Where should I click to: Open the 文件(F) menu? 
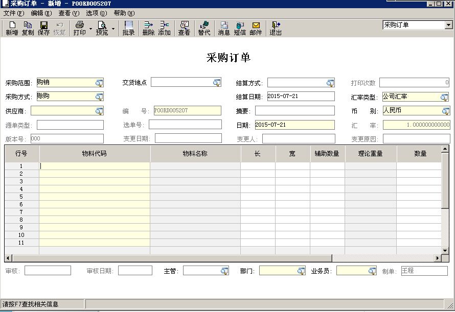click(14, 13)
